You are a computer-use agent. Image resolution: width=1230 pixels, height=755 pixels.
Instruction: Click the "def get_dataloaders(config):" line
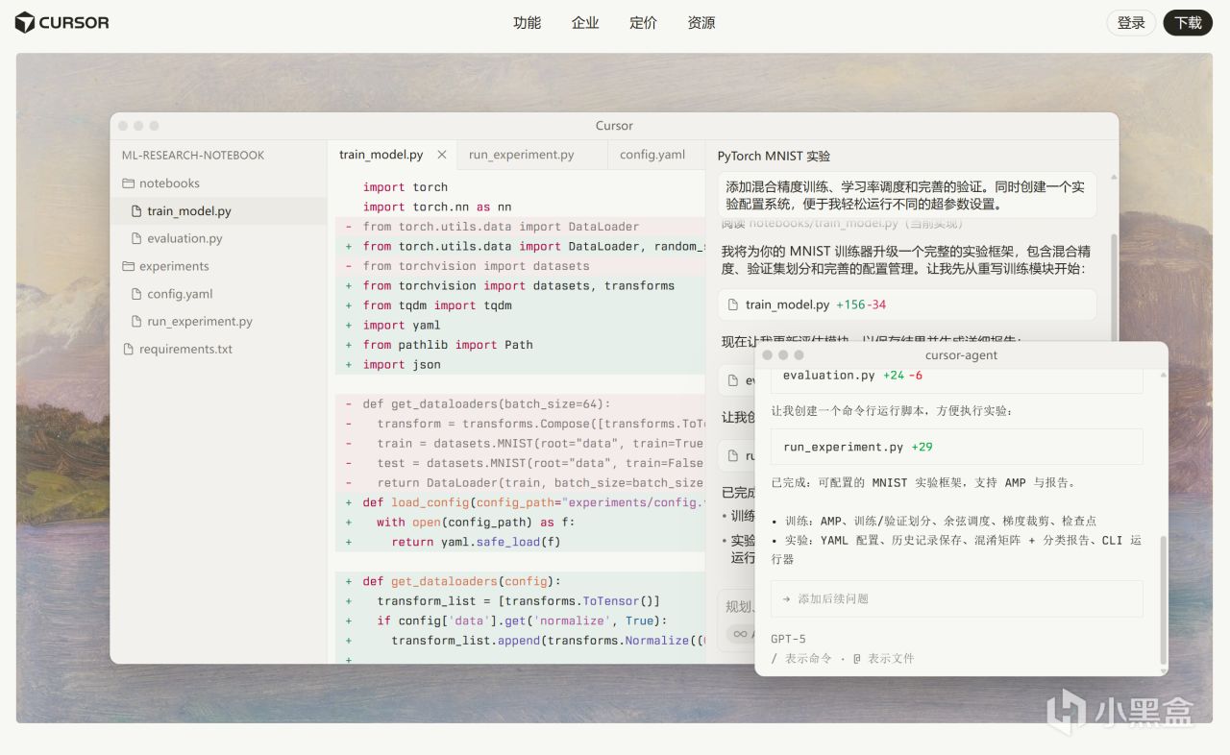(x=462, y=581)
